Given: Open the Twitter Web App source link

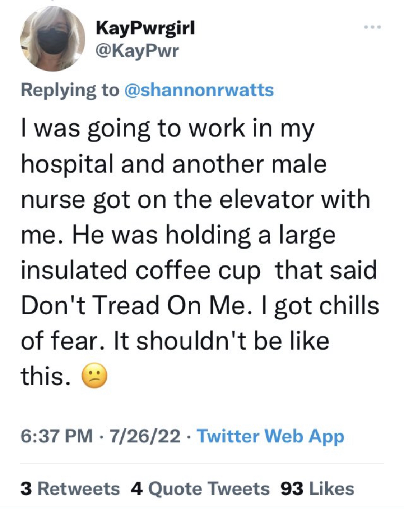Looking at the screenshot, I should pos(270,436).
